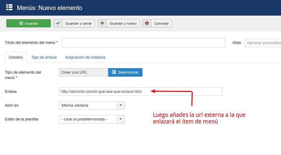Click arrow of Estilo de la plantilla dropdown

click(x=121, y=119)
